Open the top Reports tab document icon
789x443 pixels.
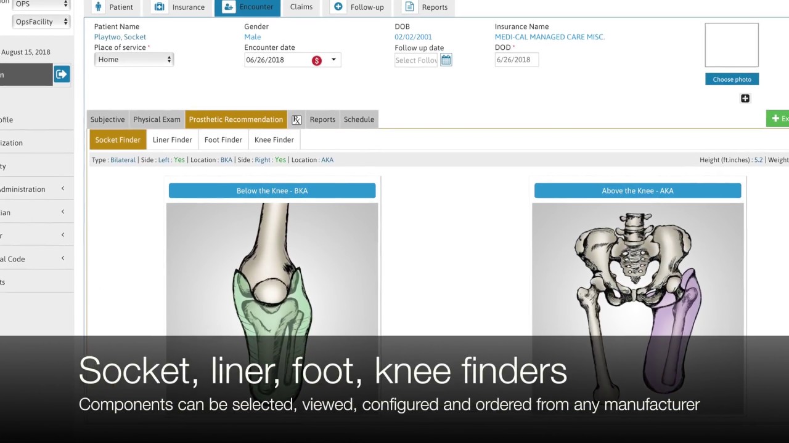pos(409,7)
